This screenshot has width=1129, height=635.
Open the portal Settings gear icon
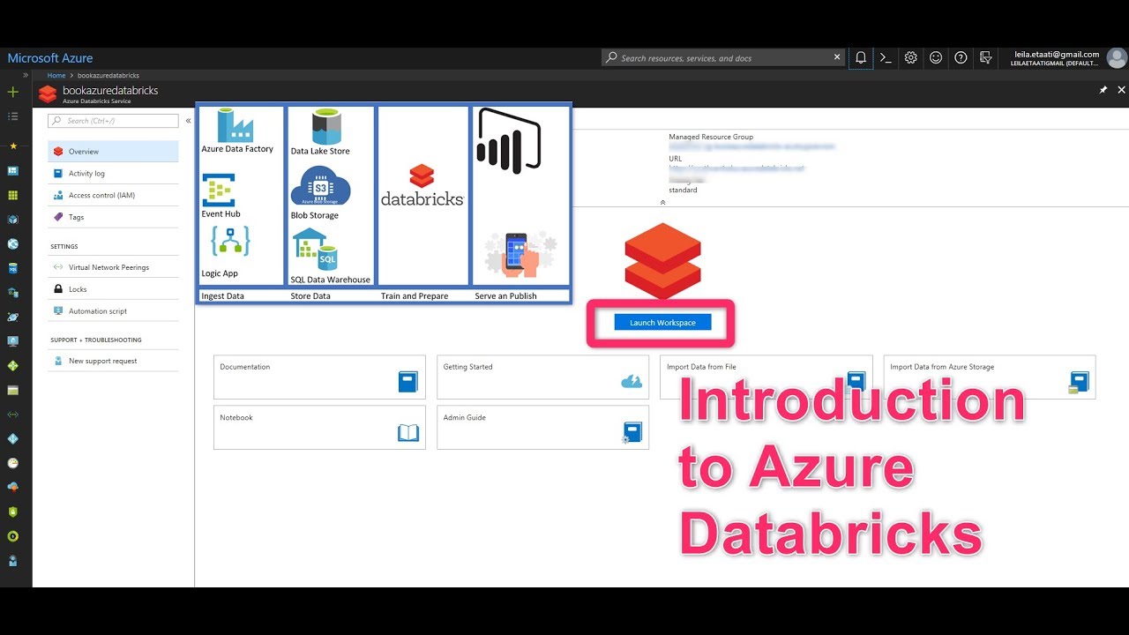(x=910, y=57)
